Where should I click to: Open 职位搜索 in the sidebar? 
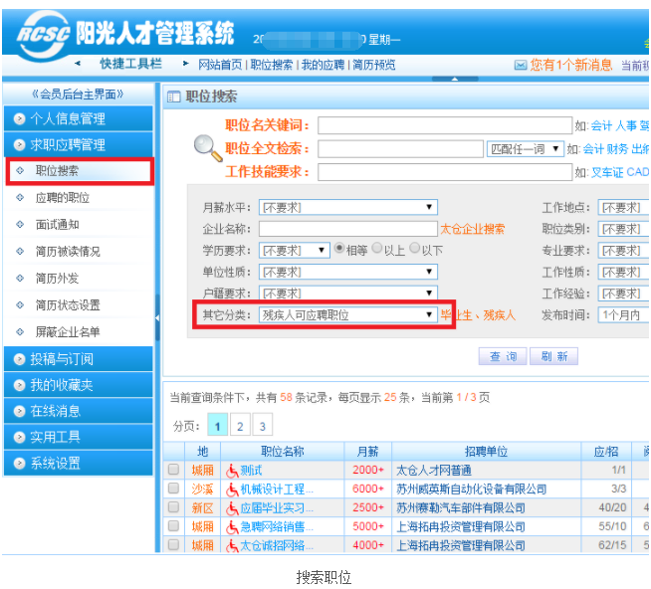click(x=80, y=171)
